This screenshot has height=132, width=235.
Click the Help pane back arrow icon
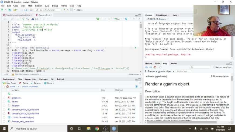(x=146, y=67)
